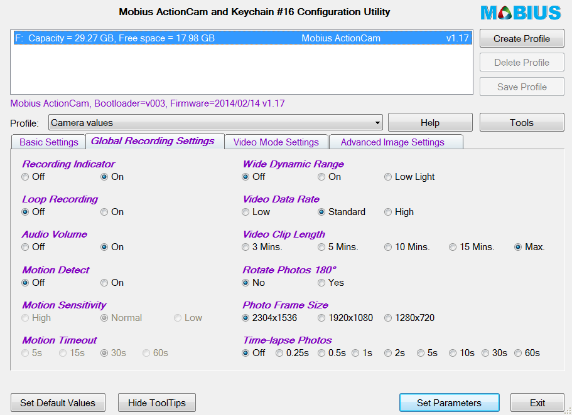Screen dimensions: 572x415
Task: Set video clip length to 10 Mins.
Action: click(x=407, y=246)
